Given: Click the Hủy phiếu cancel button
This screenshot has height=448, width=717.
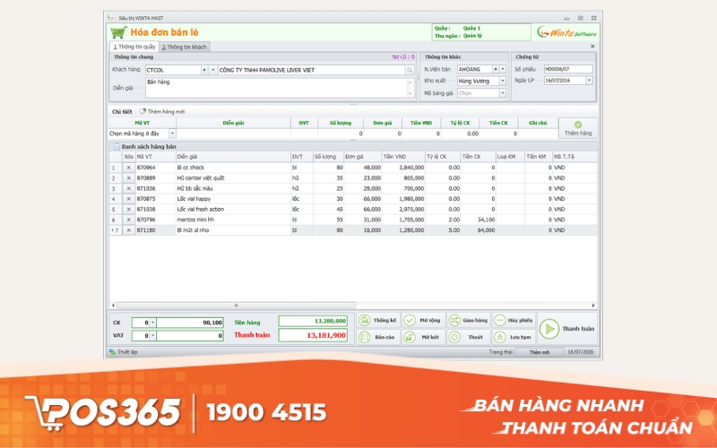Looking at the screenshot, I should point(514,321).
